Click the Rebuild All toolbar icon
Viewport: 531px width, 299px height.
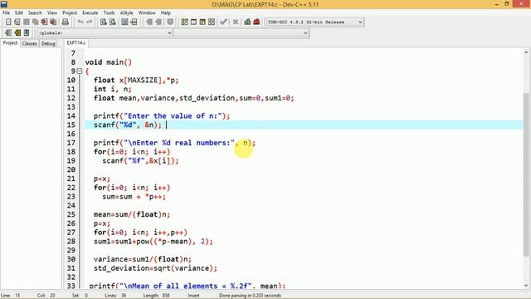coord(212,22)
